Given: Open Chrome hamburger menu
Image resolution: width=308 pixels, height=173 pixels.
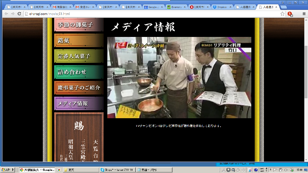Looking at the screenshot, I should click(x=304, y=14).
